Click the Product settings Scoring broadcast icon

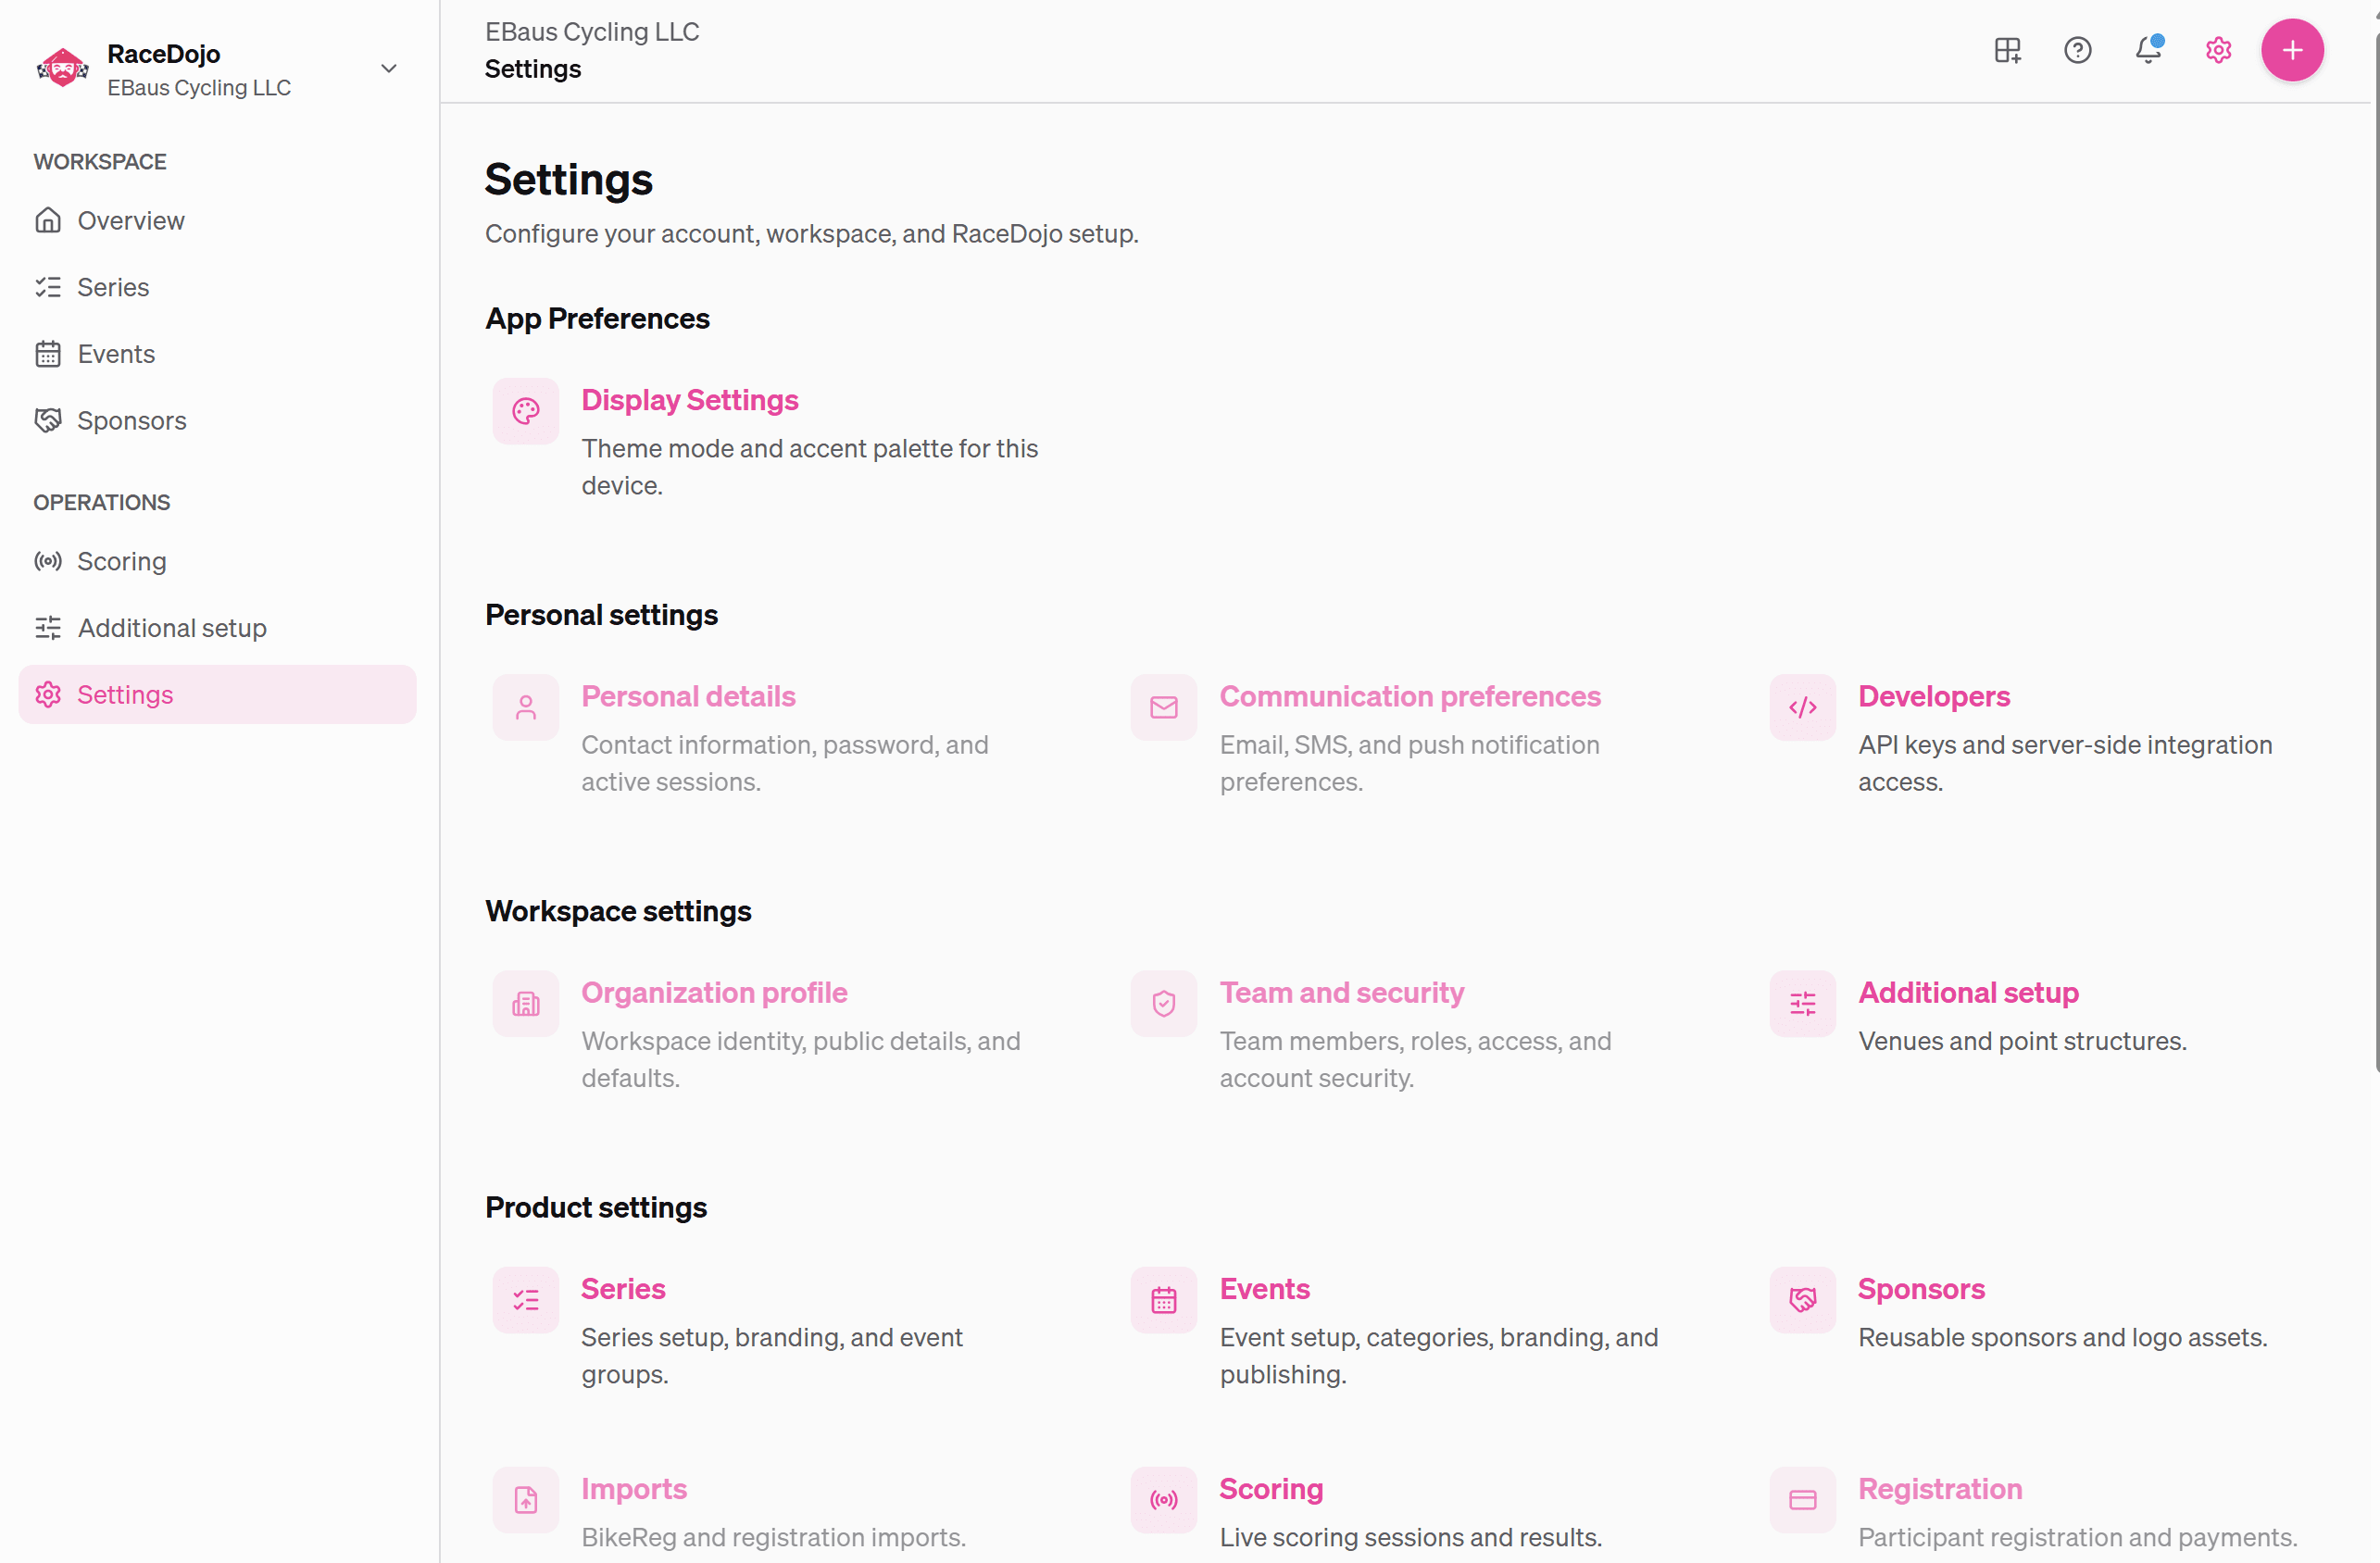[1164, 1500]
